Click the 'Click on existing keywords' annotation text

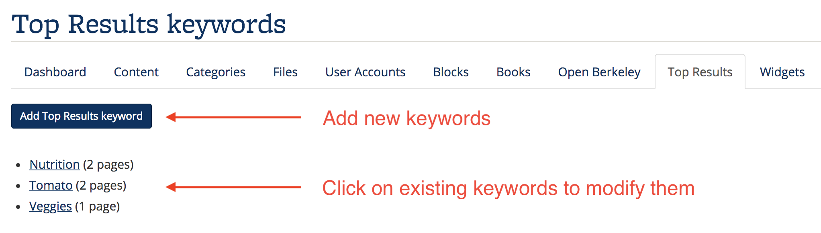[x=508, y=188]
